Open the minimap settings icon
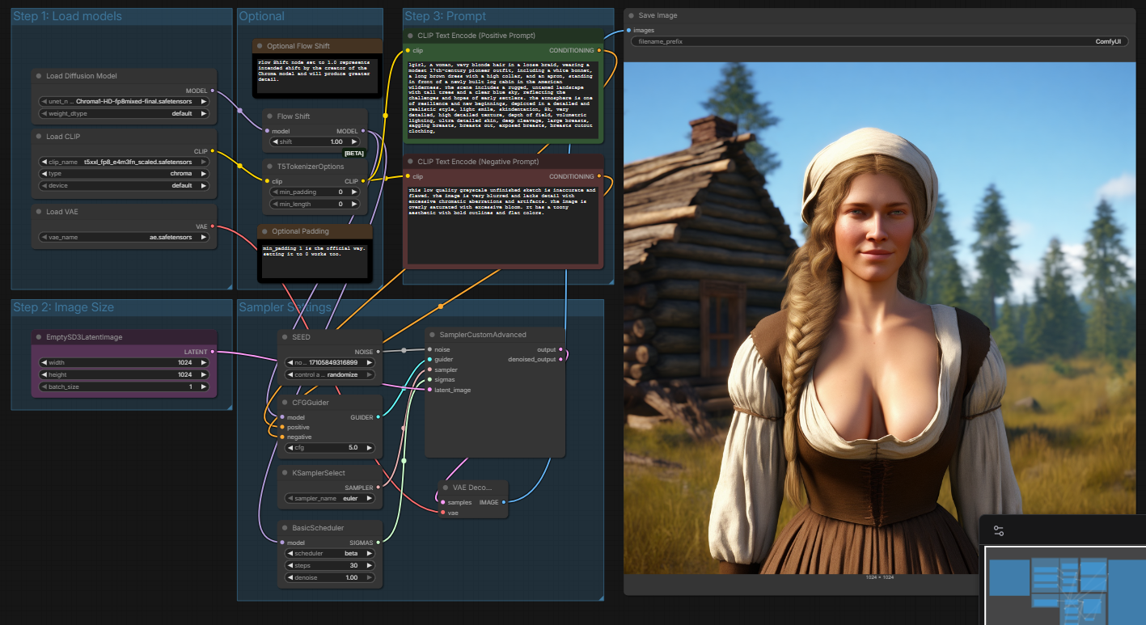This screenshot has width=1146, height=625. pos(999,531)
